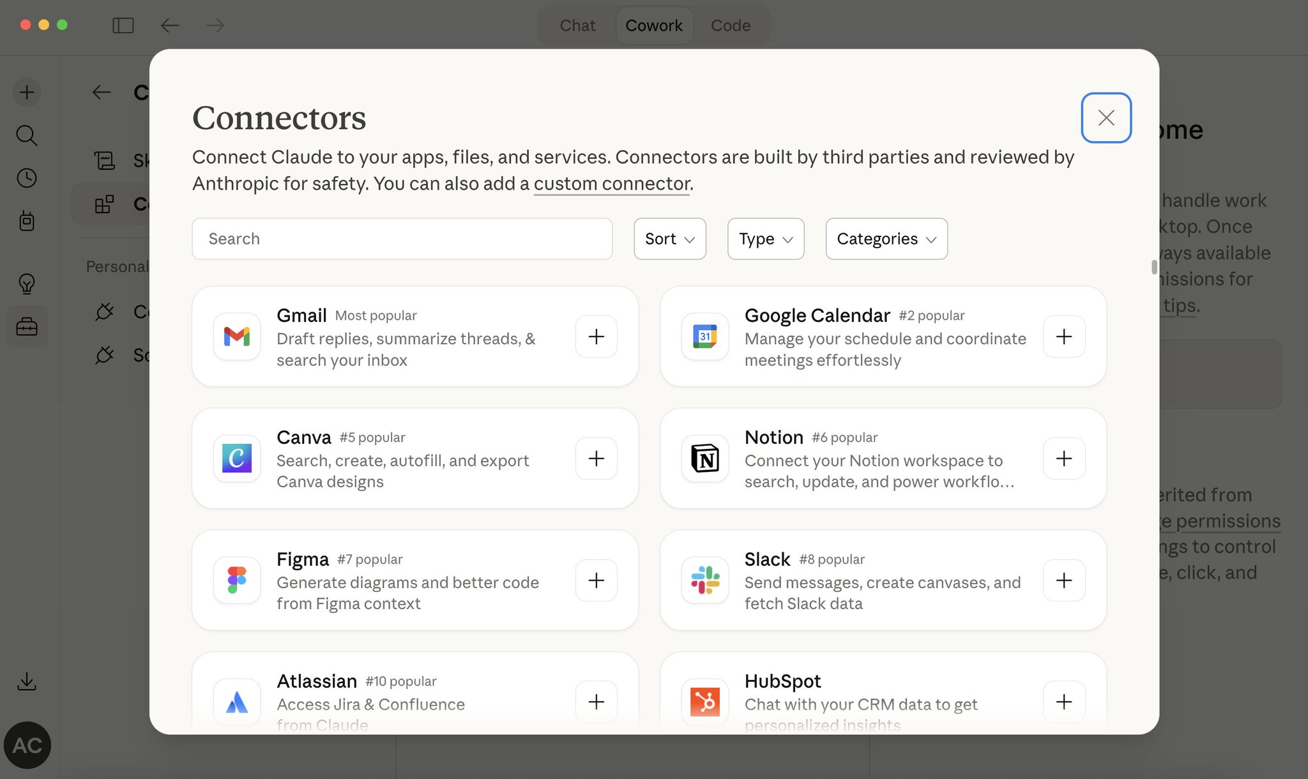Open the Slack connector title
The width and height of the screenshot is (1308, 779).
click(767, 559)
